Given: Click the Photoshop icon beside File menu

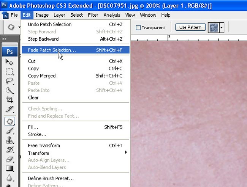Looking at the screenshot, I should pos(5,15).
